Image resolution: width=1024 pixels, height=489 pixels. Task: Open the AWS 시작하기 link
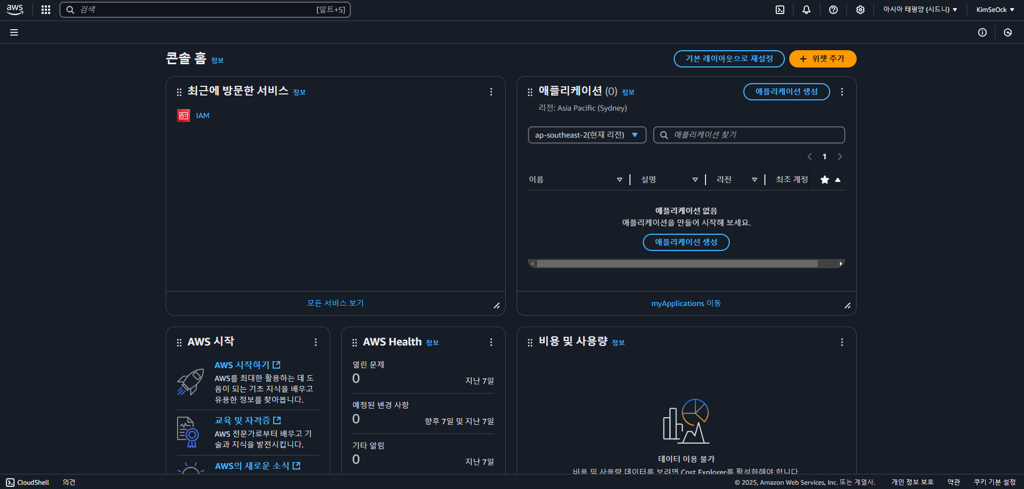(x=247, y=365)
